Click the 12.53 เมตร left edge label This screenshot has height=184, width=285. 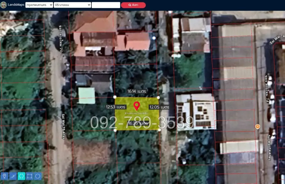[x=116, y=107]
